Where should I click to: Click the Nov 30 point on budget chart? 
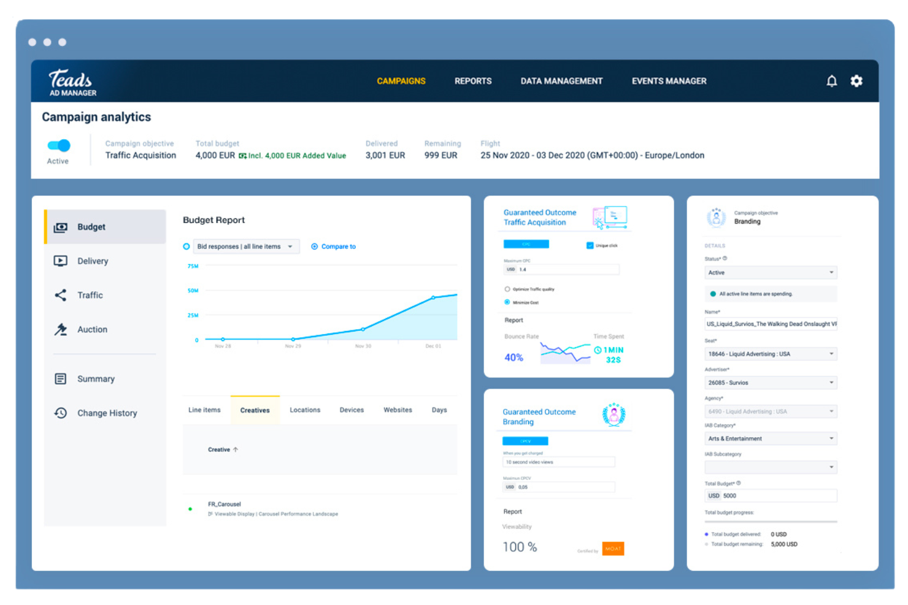[363, 329]
